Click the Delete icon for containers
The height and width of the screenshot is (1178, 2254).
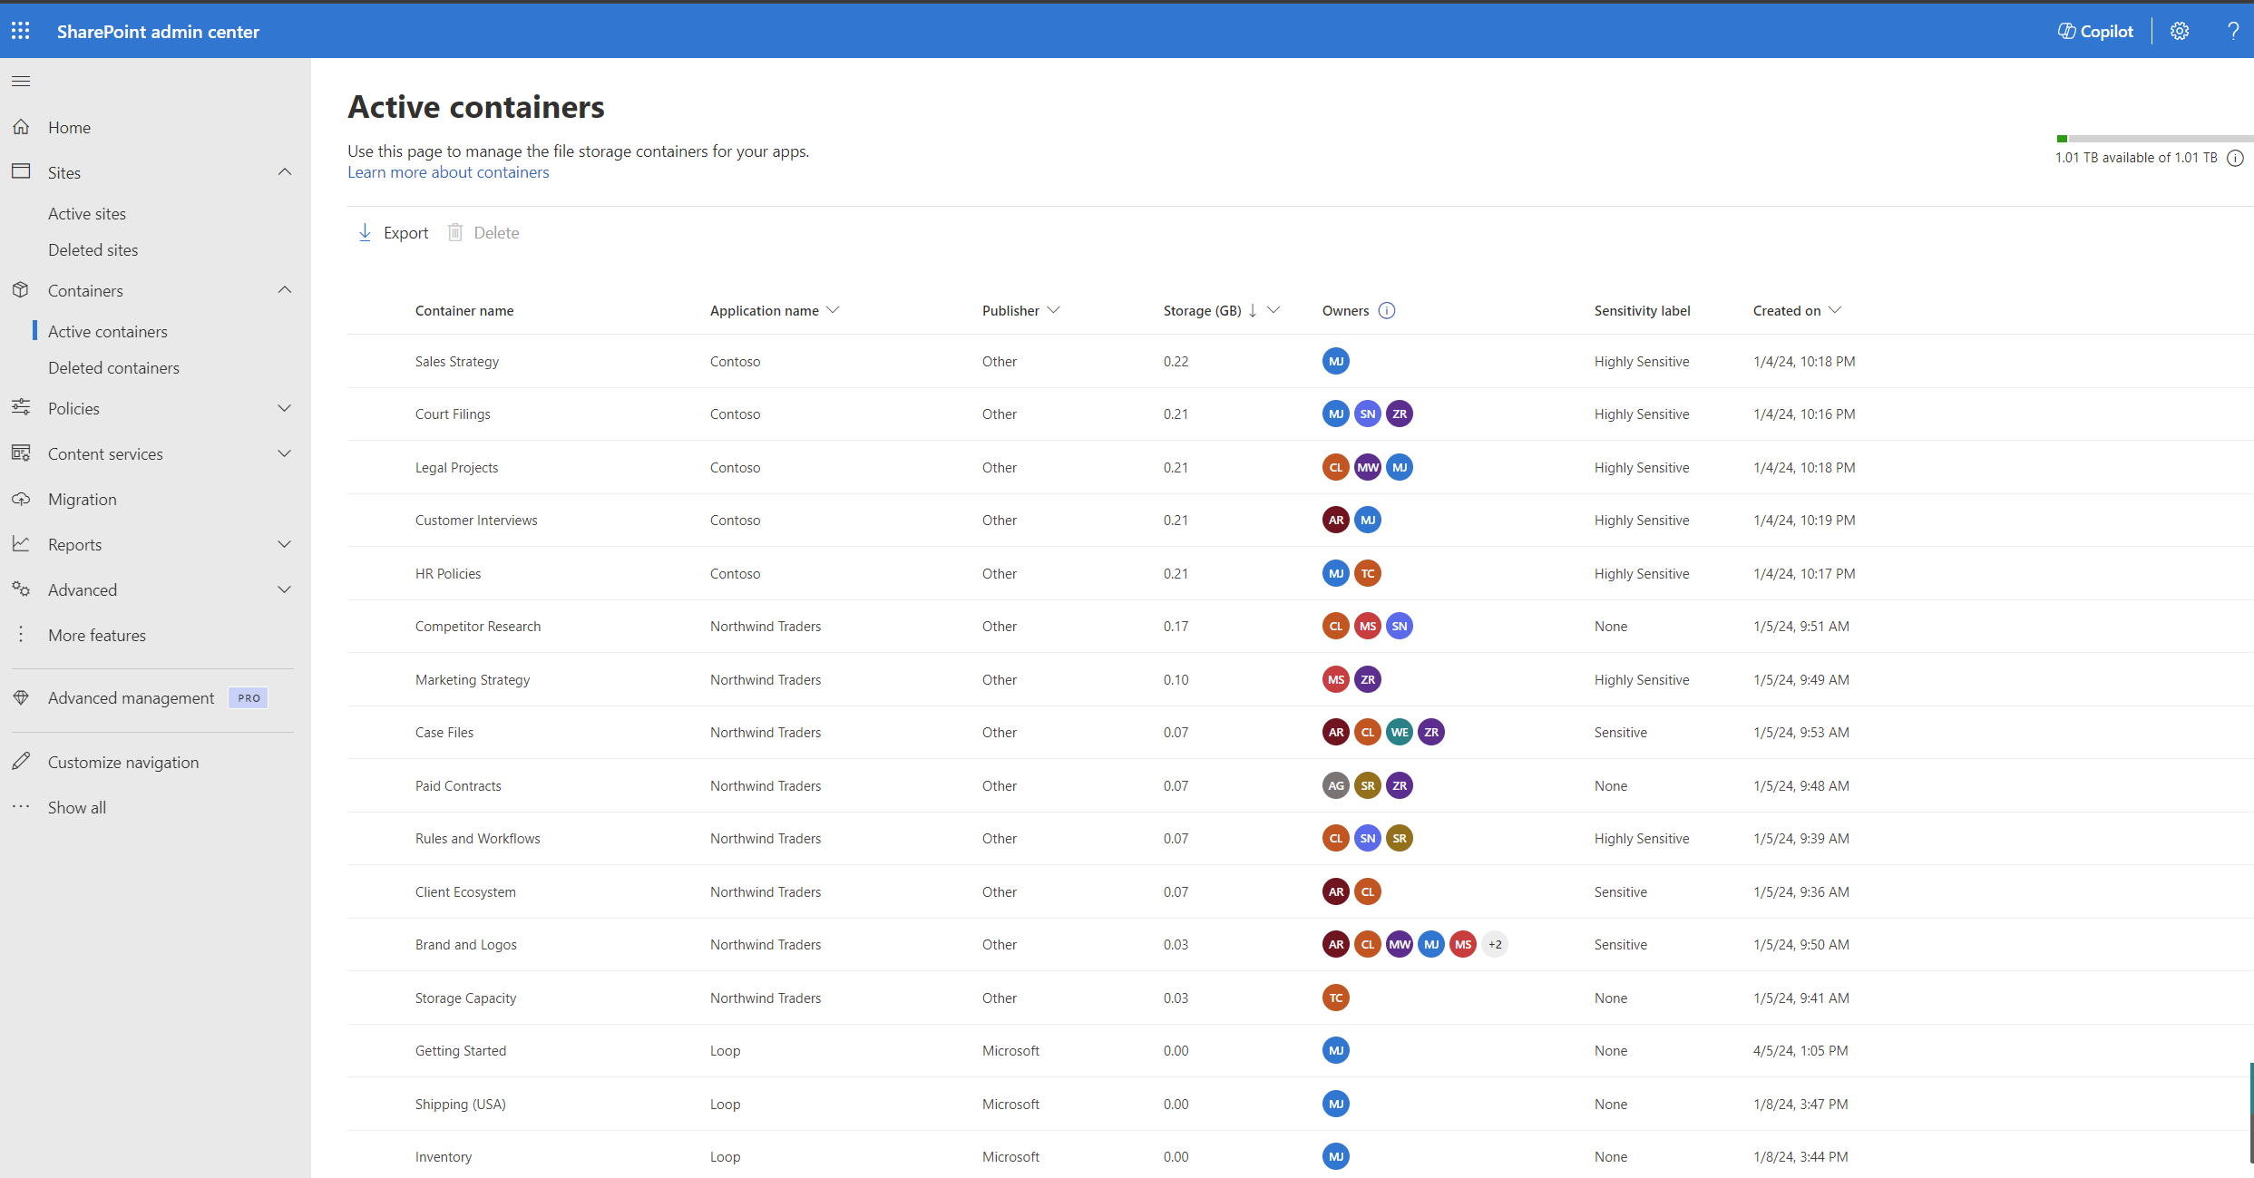[x=454, y=231]
